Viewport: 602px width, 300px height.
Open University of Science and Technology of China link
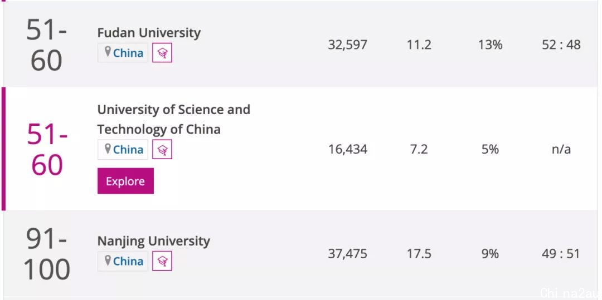tap(173, 119)
